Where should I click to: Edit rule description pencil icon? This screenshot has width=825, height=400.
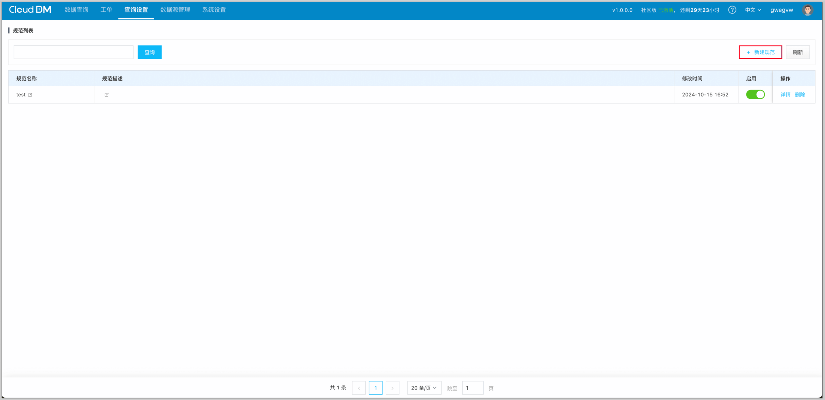(106, 95)
